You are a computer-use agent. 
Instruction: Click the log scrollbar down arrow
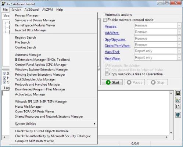tap(171, 133)
